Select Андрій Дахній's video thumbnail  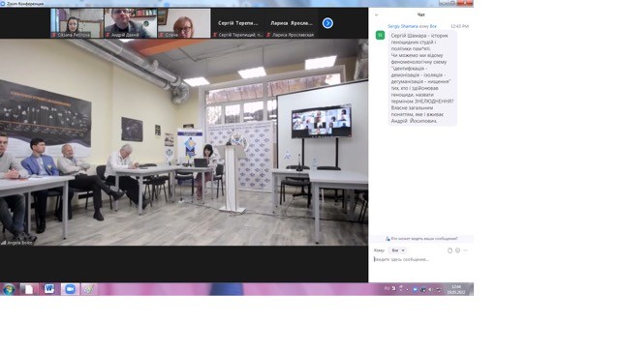(x=131, y=23)
